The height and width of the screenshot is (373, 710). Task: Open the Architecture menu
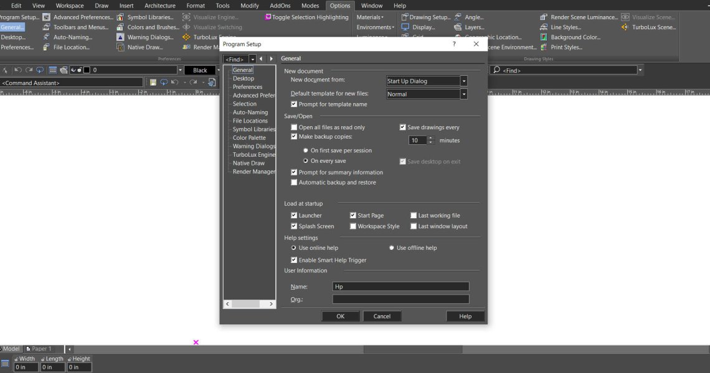pos(160,6)
